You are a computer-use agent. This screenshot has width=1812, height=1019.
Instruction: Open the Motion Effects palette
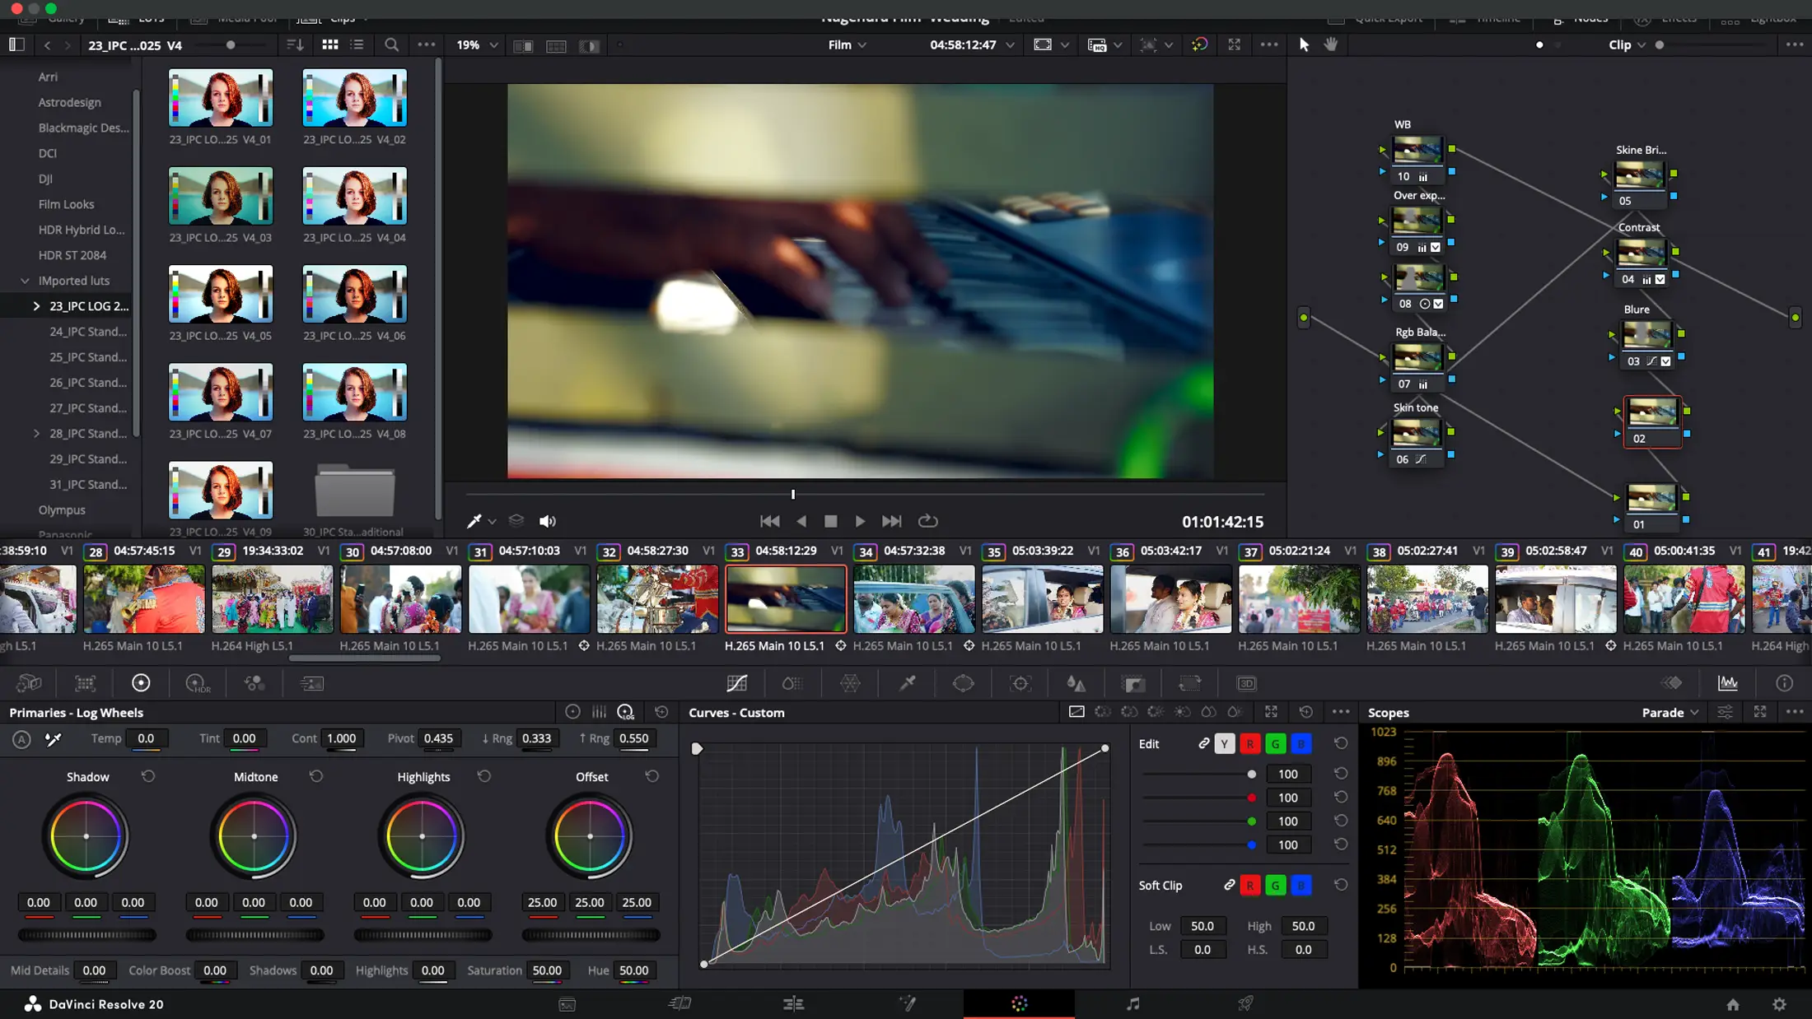[x=311, y=683]
